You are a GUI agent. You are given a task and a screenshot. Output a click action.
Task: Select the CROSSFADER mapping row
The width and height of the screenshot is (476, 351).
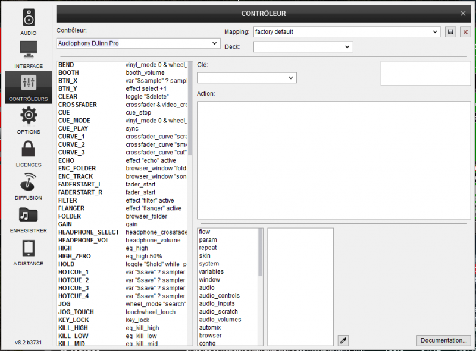[x=77, y=105]
